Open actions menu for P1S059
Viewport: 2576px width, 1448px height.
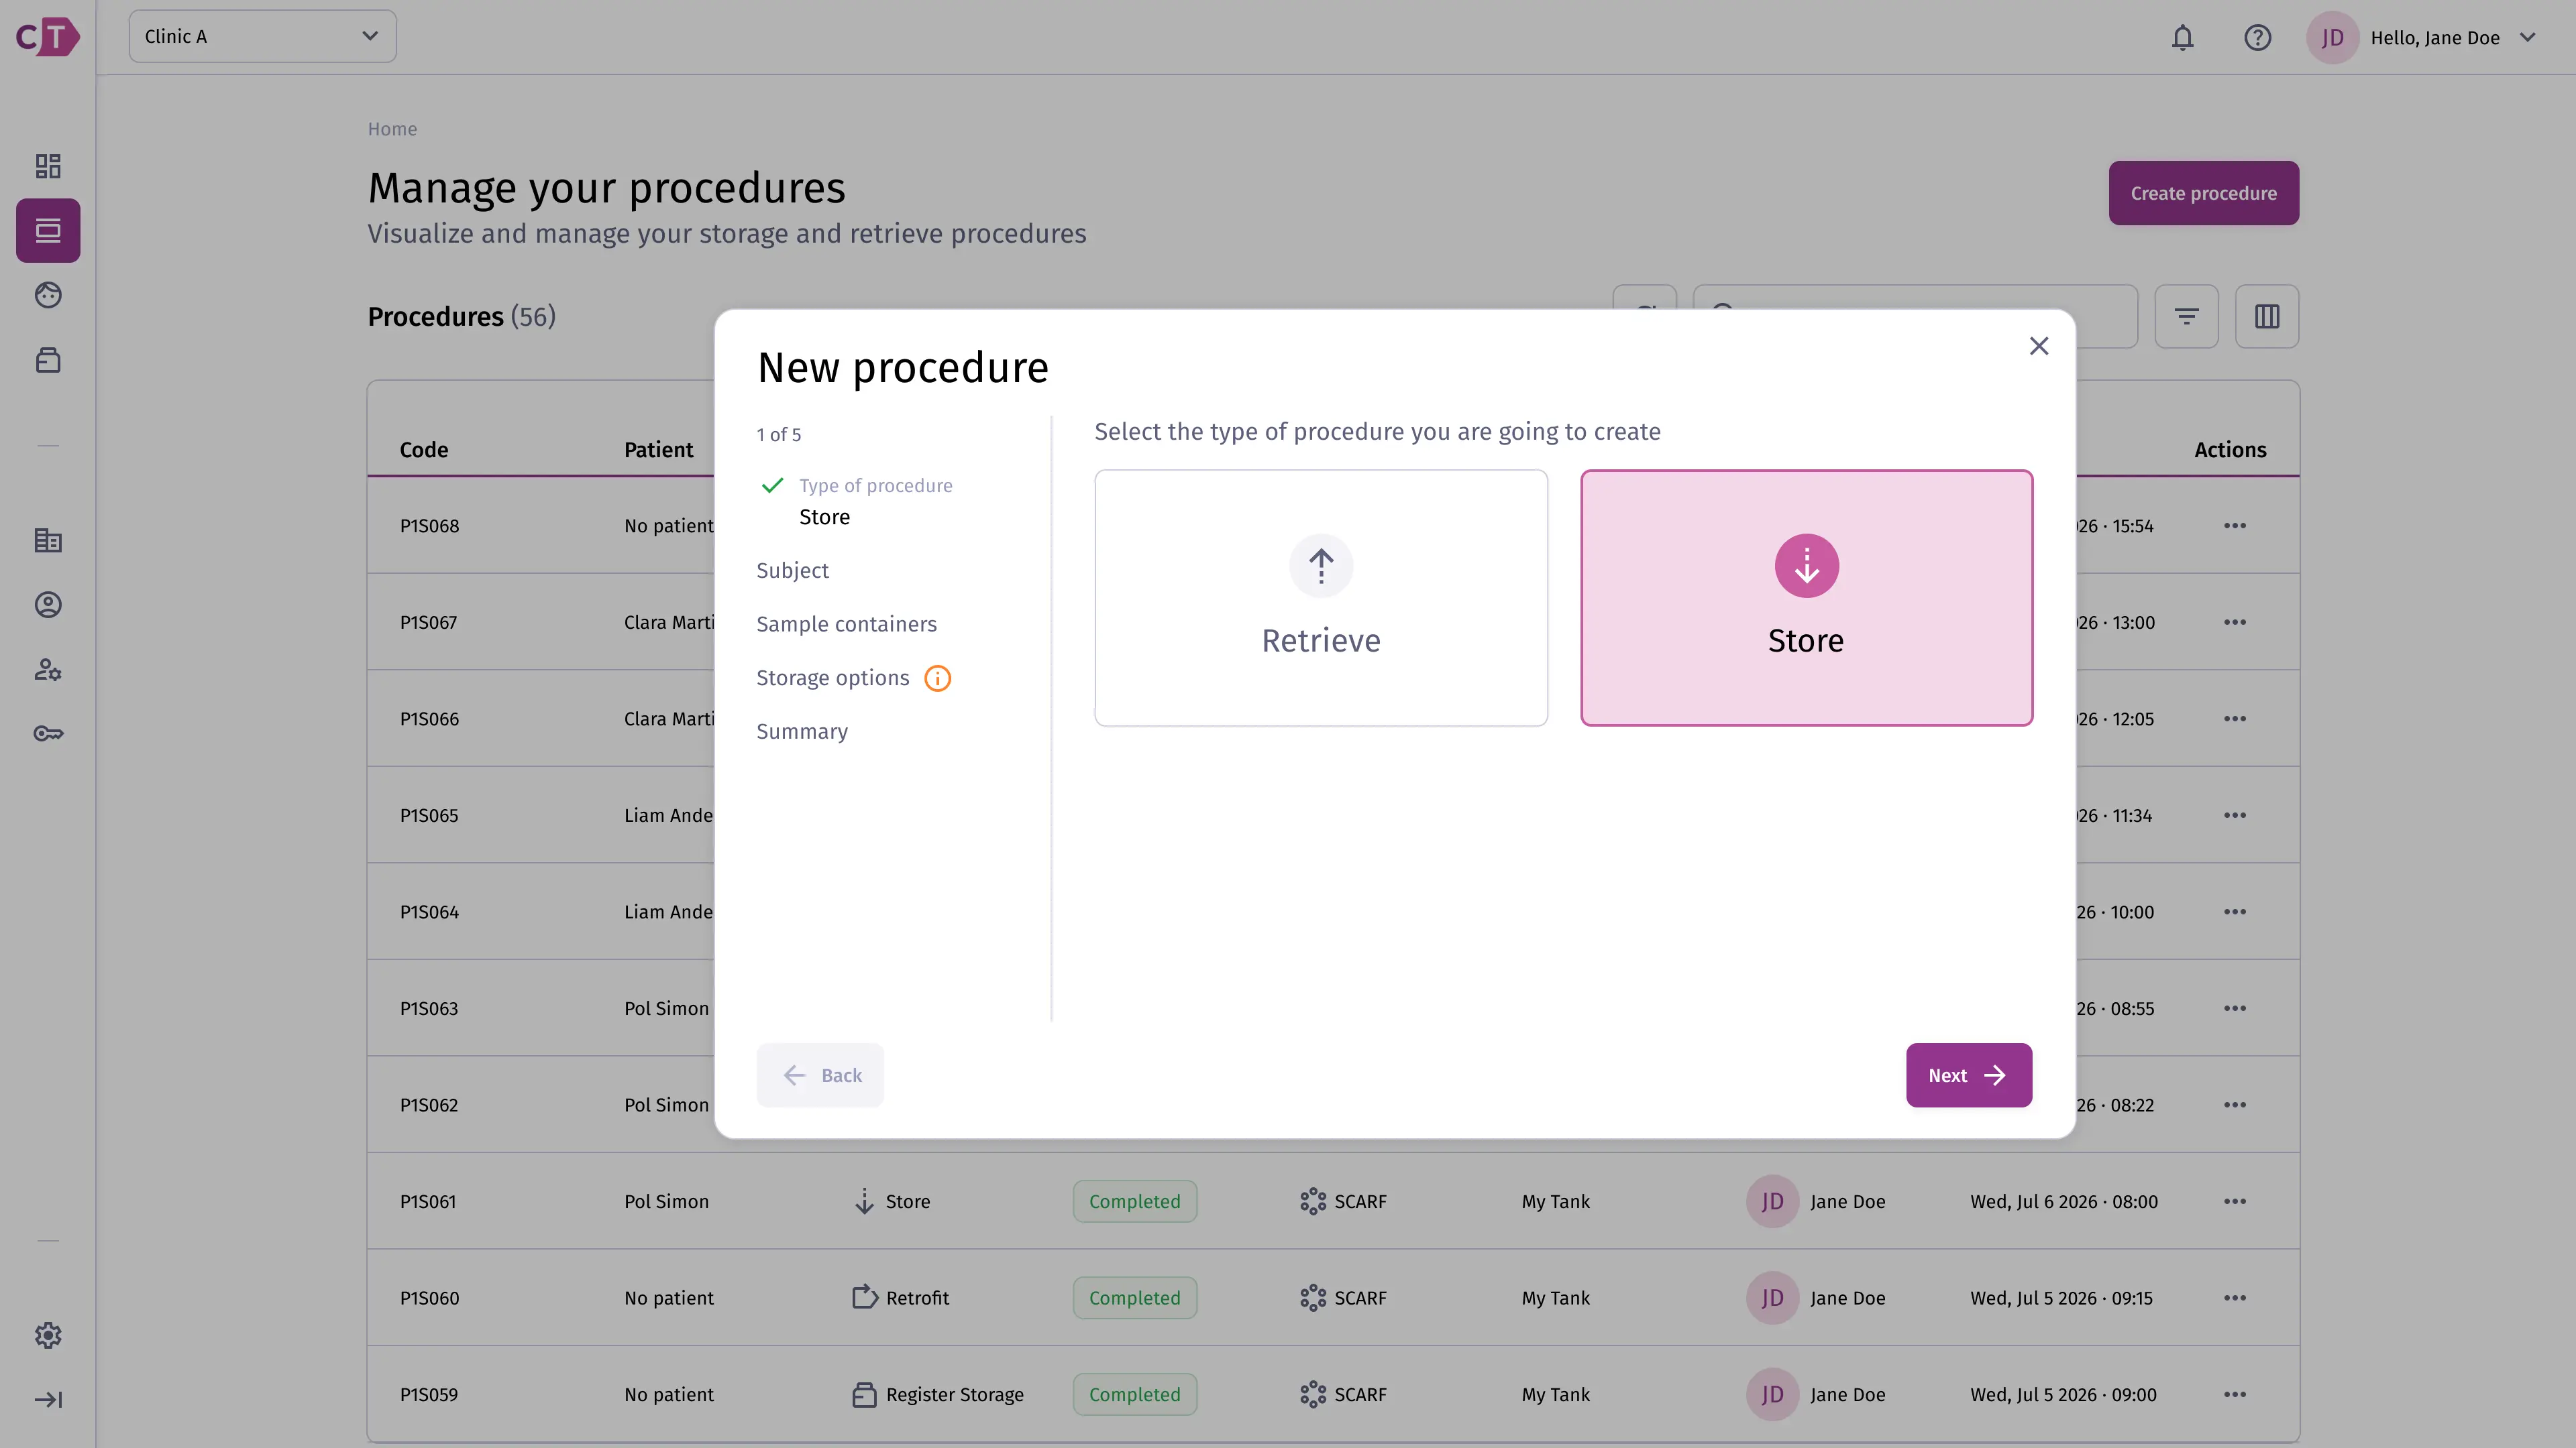[2235, 1394]
